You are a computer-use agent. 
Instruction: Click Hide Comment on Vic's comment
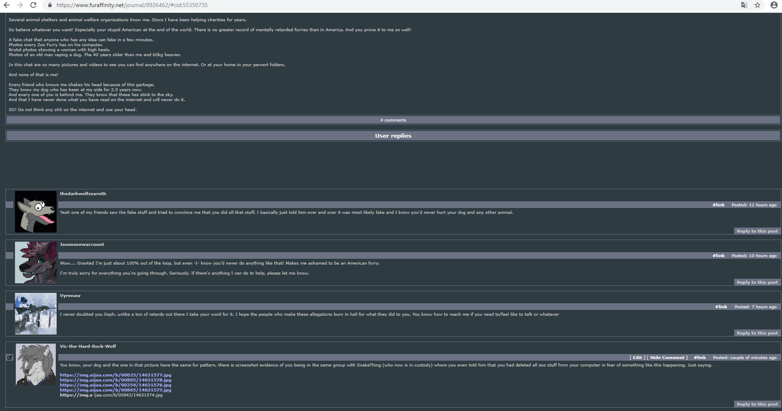point(667,357)
